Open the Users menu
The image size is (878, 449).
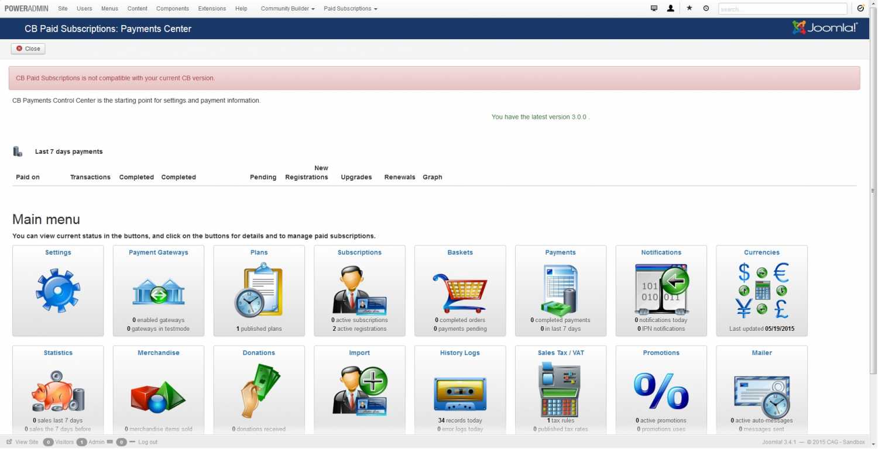pyautogui.click(x=84, y=9)
